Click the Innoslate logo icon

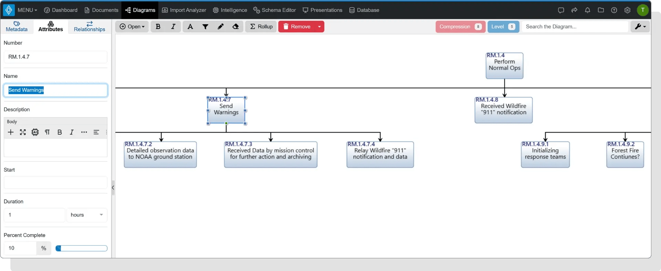[x=9, y=10]
